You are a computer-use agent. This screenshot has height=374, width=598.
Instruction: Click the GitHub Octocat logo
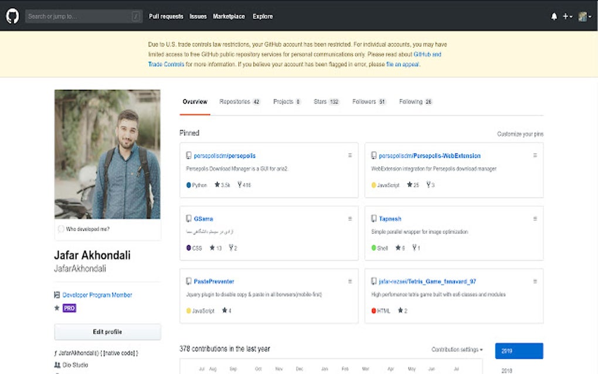point(12,16)
